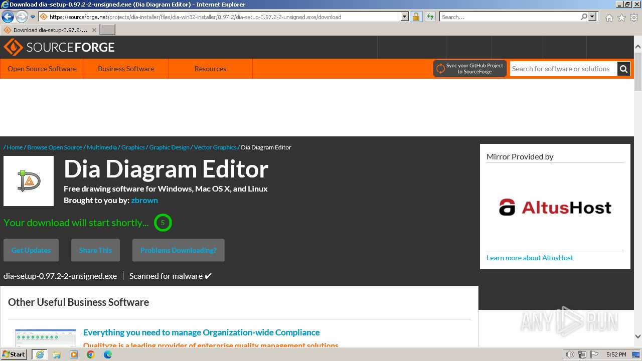Click the Problems Downloading? button

pos(179,250)
